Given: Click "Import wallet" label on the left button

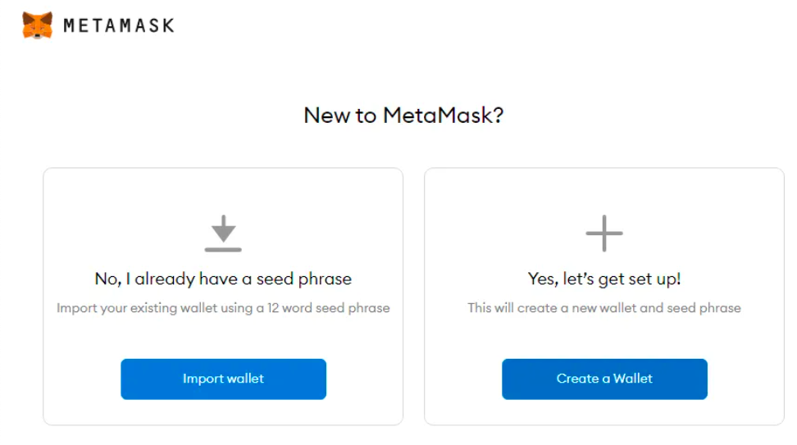Looking at the screenshot, I should click(x=223, y=379).
